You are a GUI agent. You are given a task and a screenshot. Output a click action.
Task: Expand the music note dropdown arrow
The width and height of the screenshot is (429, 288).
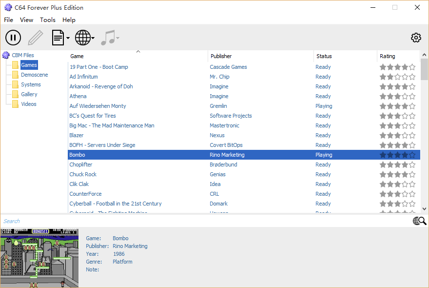coord(117,38)
